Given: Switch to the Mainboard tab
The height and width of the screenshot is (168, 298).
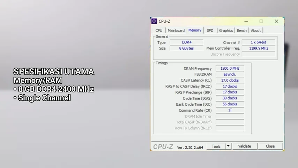Looking at the screenshot, I should pos(176,30).
